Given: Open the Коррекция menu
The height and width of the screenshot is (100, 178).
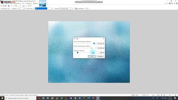Looking at the screenshot, I should click(x=29, y=4).
